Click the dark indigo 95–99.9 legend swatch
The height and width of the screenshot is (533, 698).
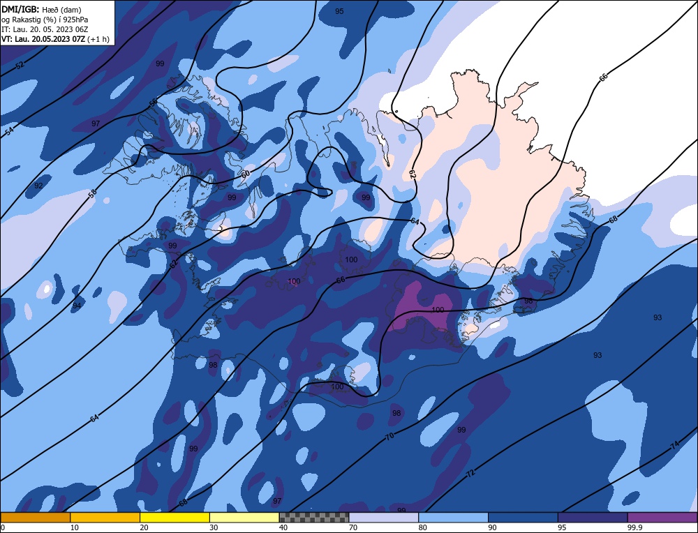click(x=593, y=518)
